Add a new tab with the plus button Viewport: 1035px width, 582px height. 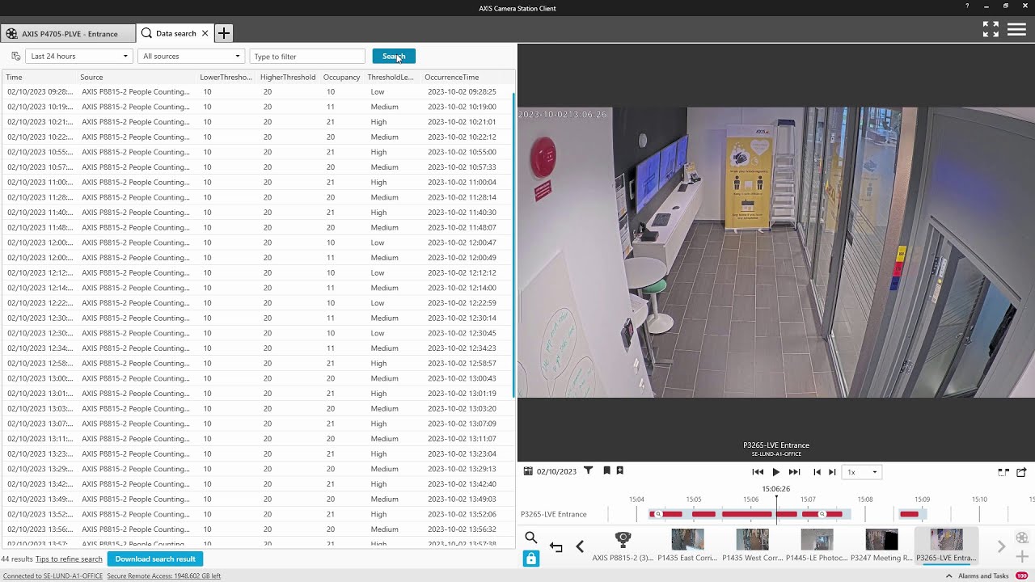[224, 33]
